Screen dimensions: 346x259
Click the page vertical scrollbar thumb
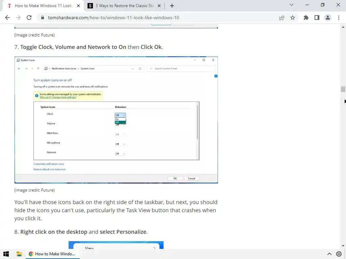click(x=343, y=89)
